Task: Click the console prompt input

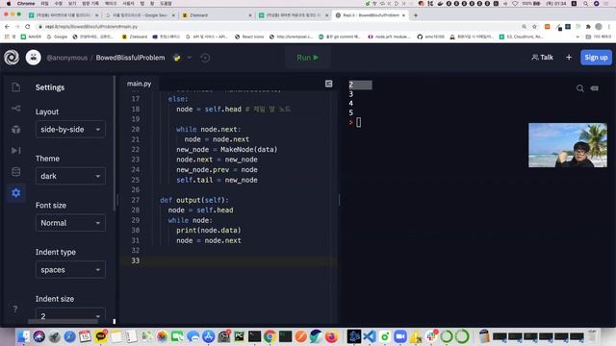Action: (359, 122)
